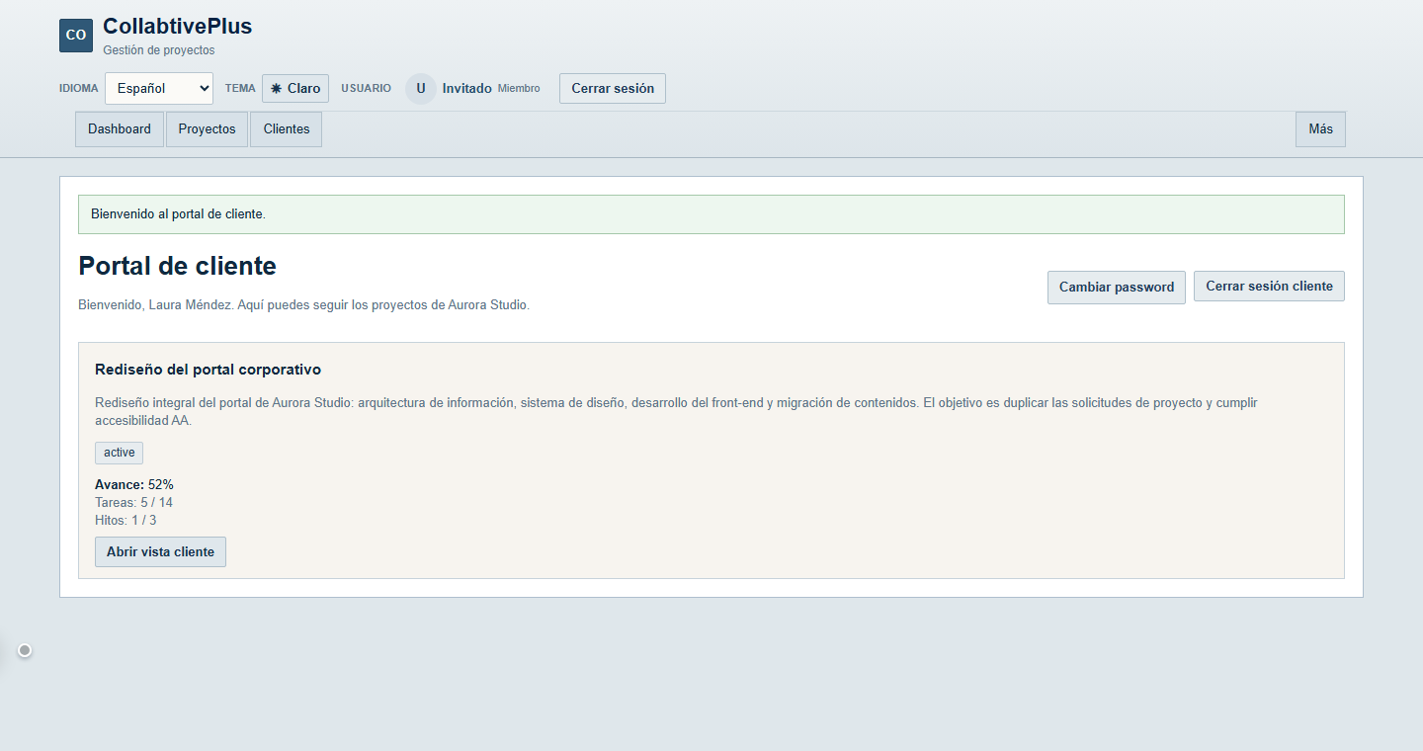
Task: Click the small round handle at left edge
Action: pyautogui.click(x=25, y=650)
